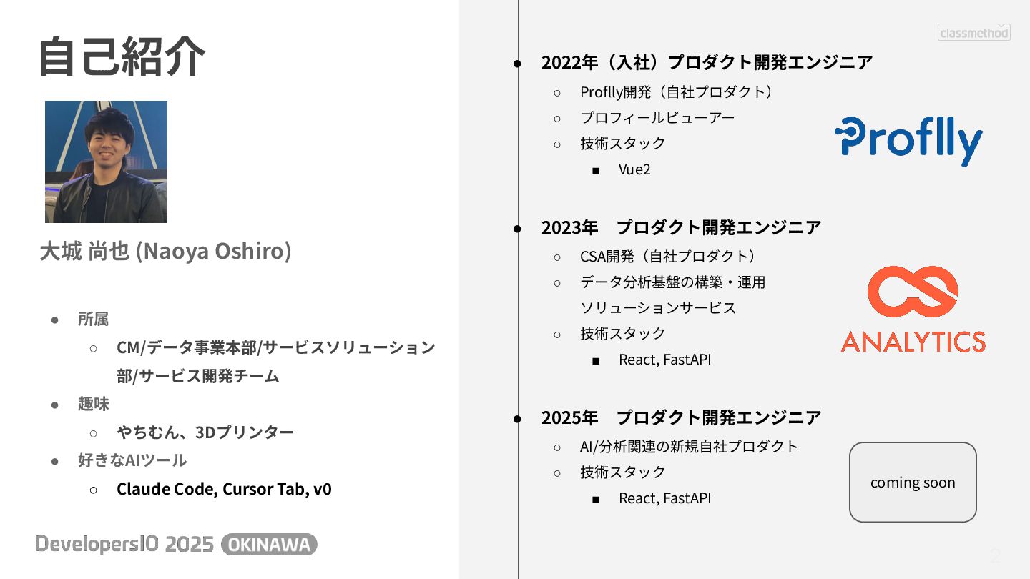Select the name text 大城 尚也 (Naoya Oshiro)

(165, 251)
